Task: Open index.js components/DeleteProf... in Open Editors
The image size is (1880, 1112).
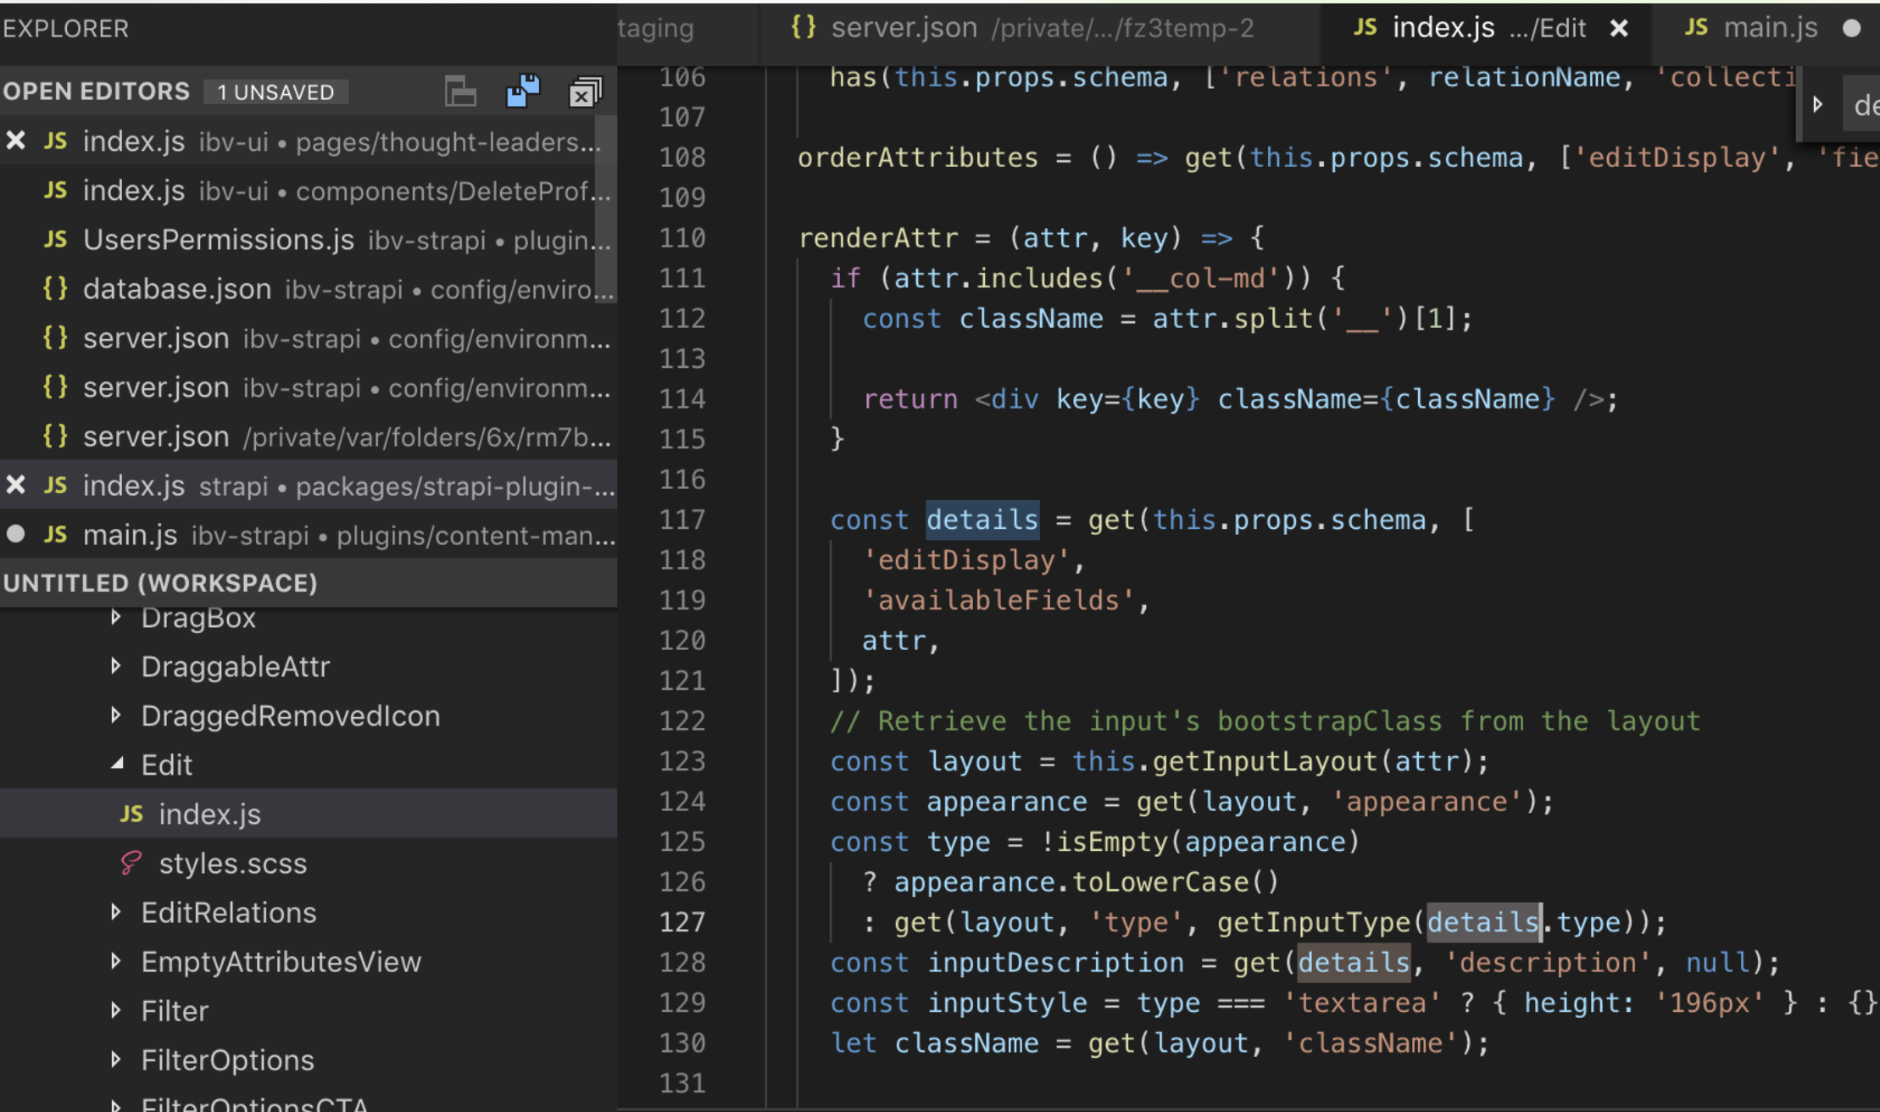Action: (309, 191)
